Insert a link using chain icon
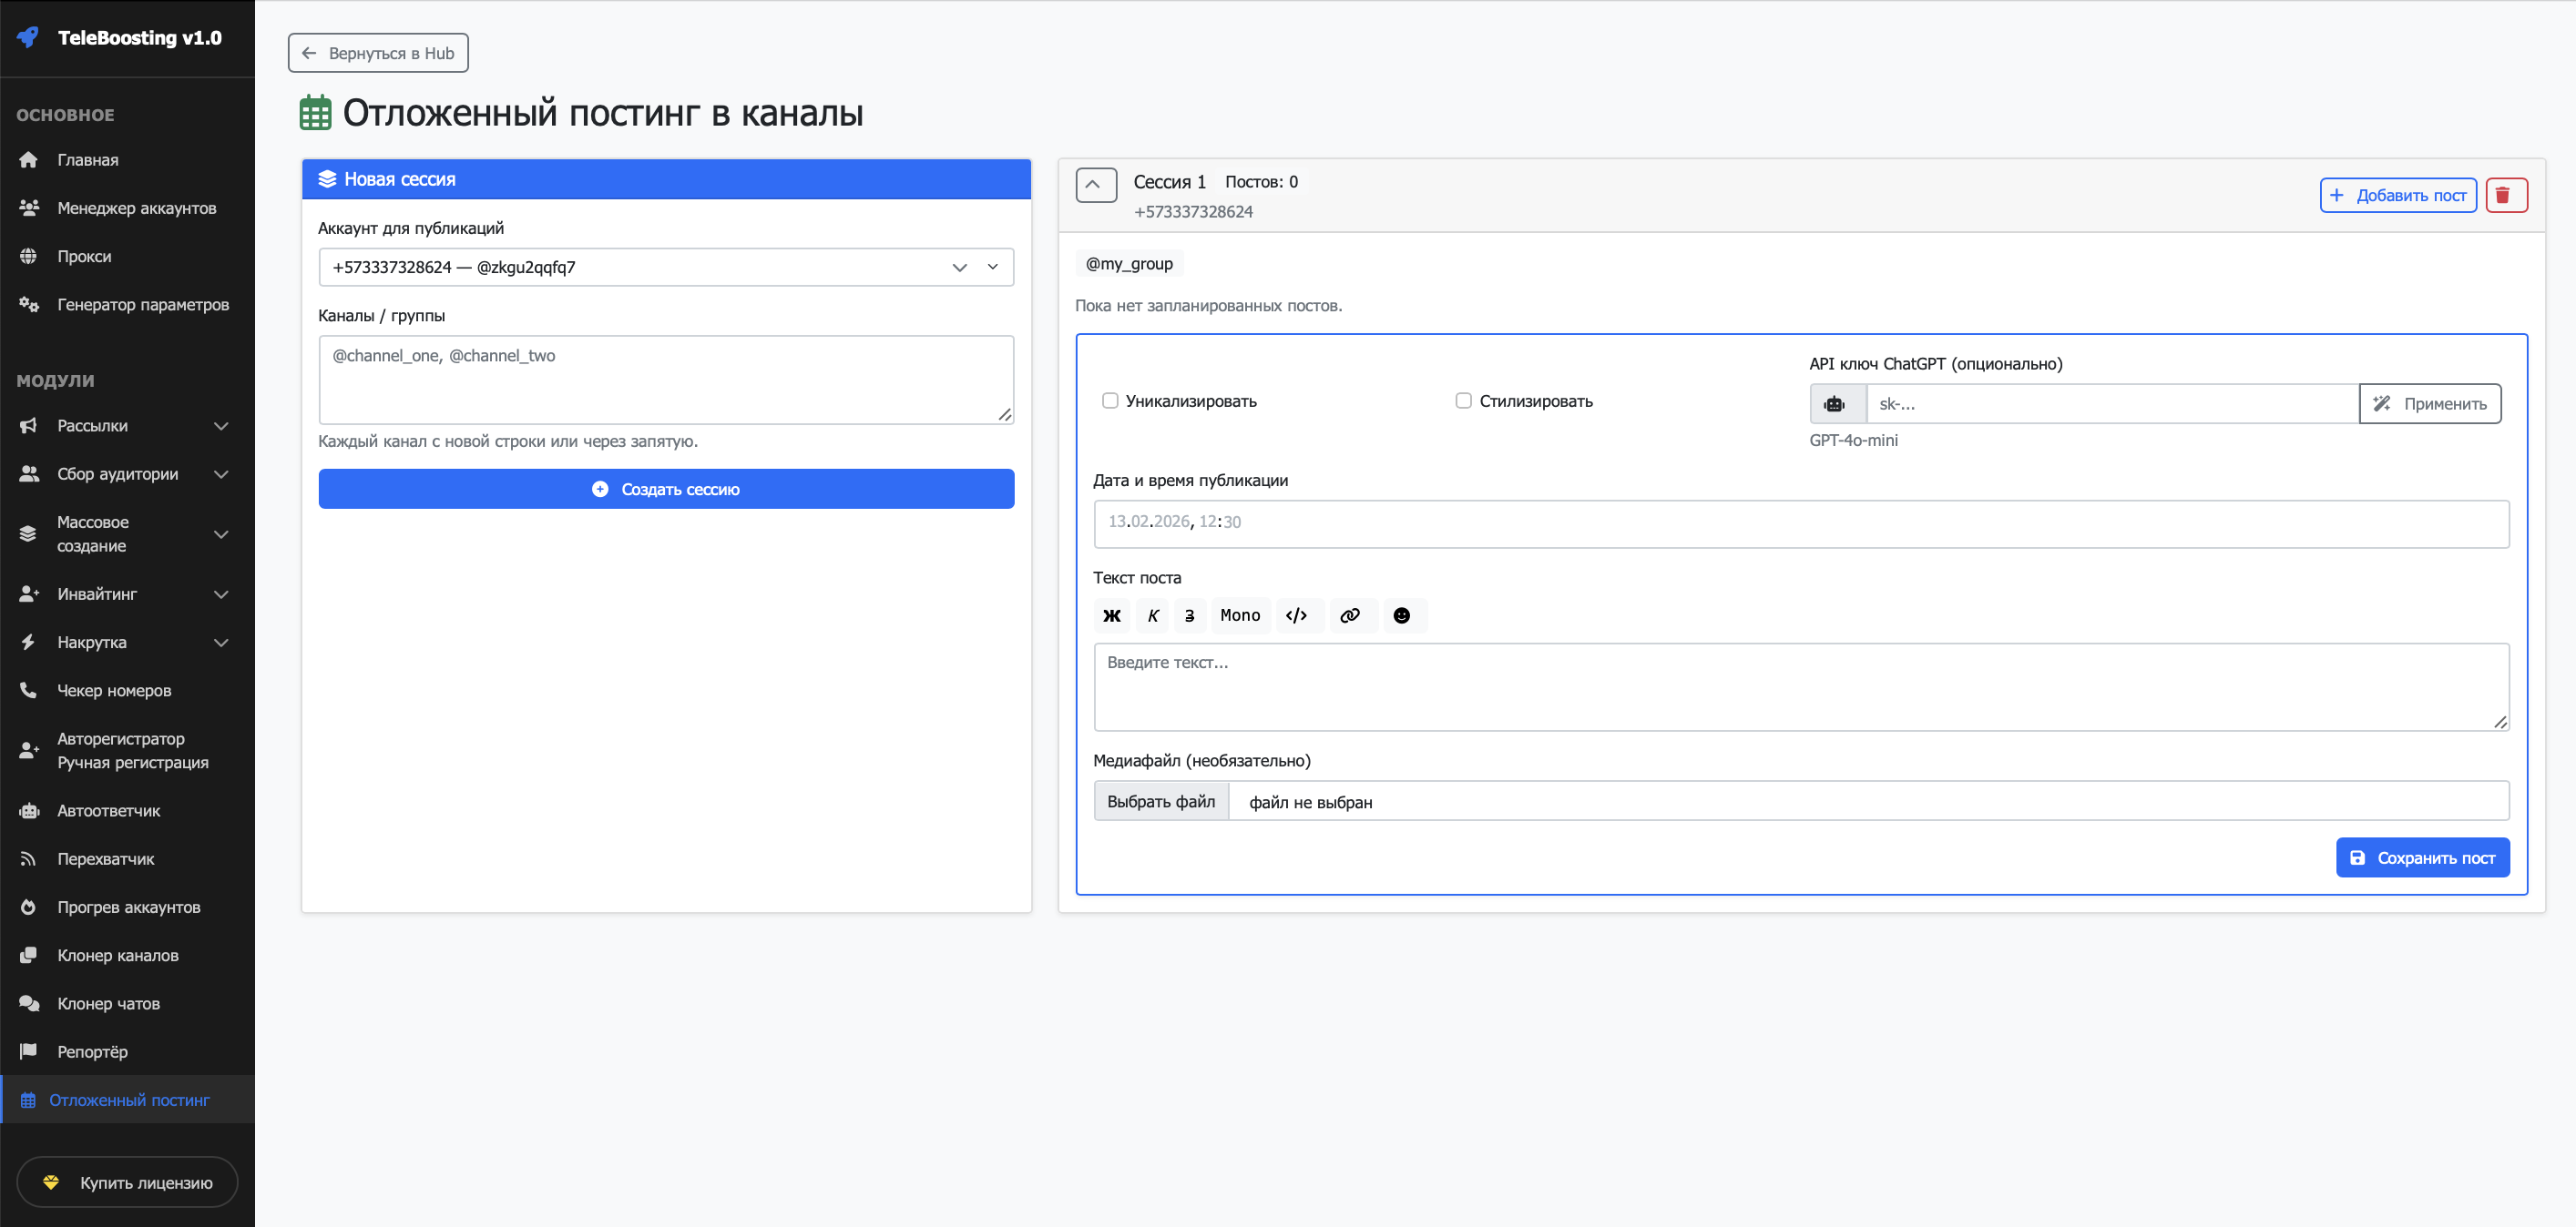This screenshot has height=1227, width=2576. [1349, 615]
